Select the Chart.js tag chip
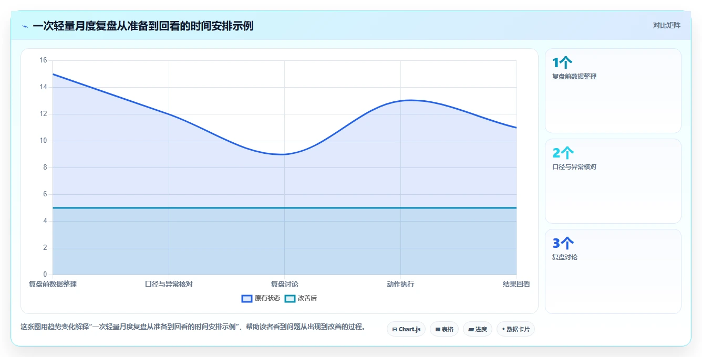Viewport: 702px width, 357px height. [x=406, y=329]
